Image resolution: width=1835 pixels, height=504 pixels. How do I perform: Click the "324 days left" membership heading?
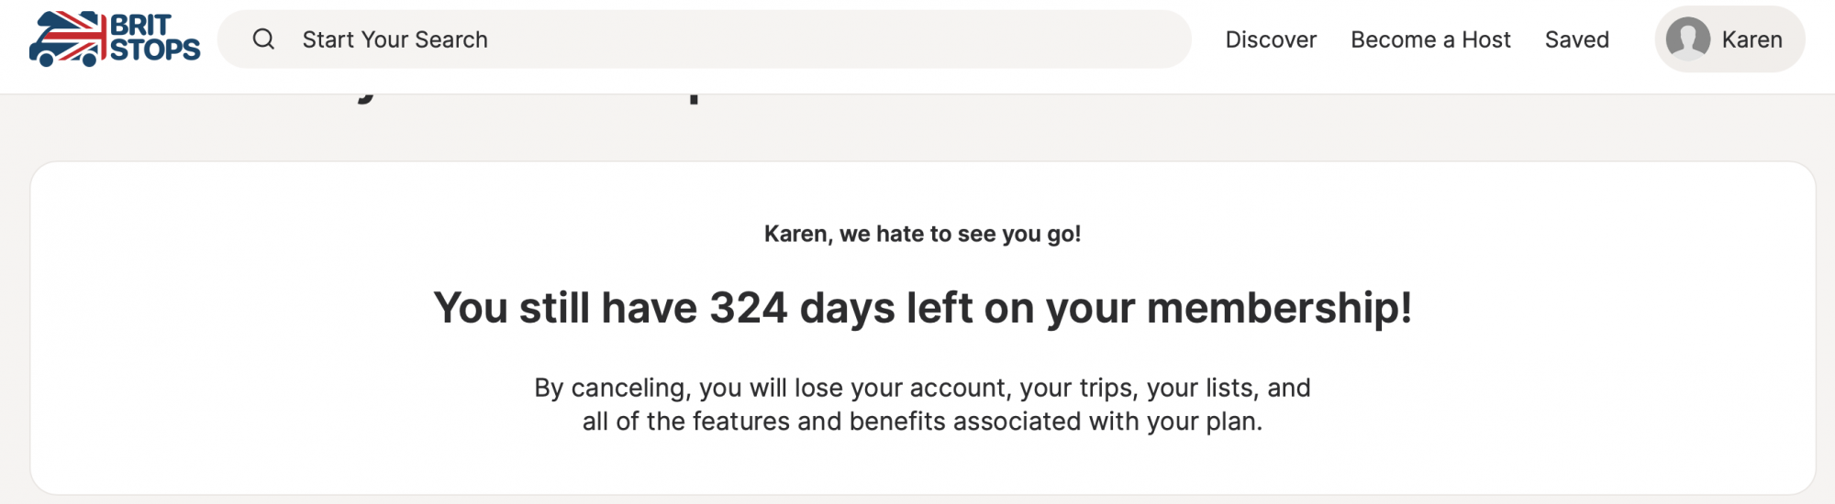(922, 308)
